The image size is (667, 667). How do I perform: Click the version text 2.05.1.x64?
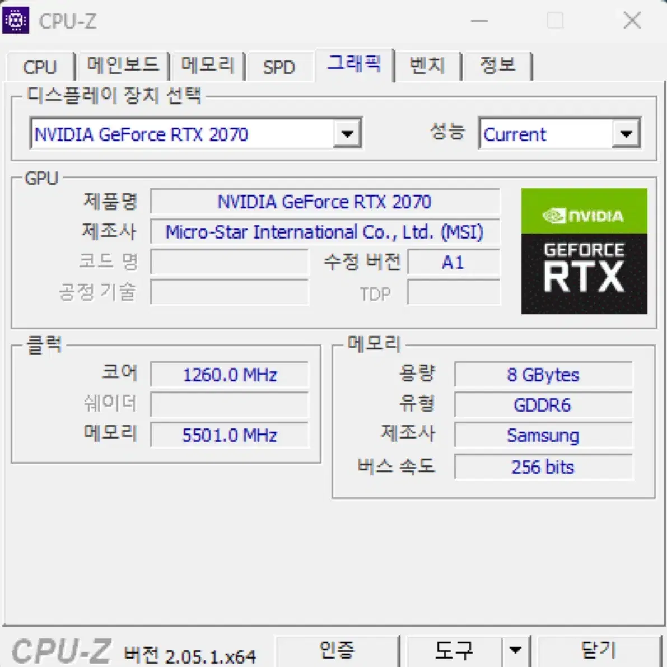[211, 657]
